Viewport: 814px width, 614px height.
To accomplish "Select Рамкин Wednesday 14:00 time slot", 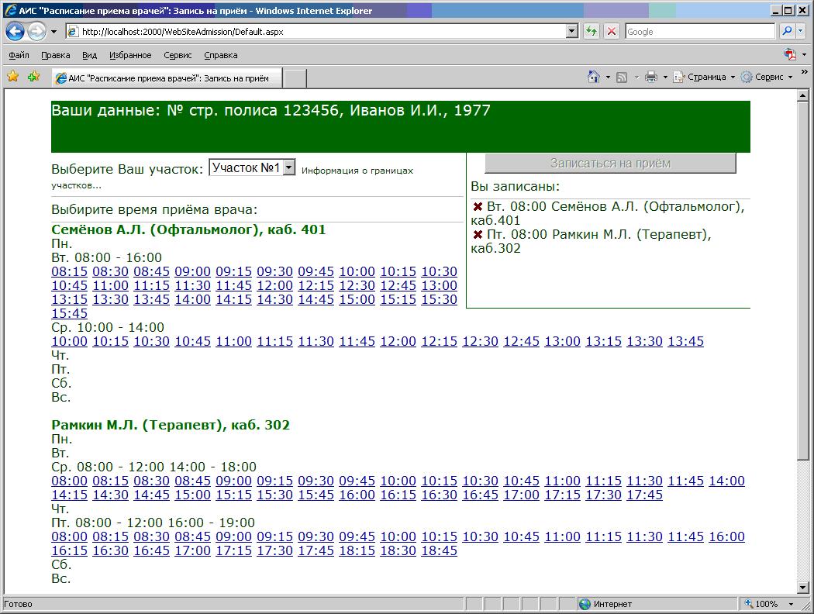I will pos(727,481).
